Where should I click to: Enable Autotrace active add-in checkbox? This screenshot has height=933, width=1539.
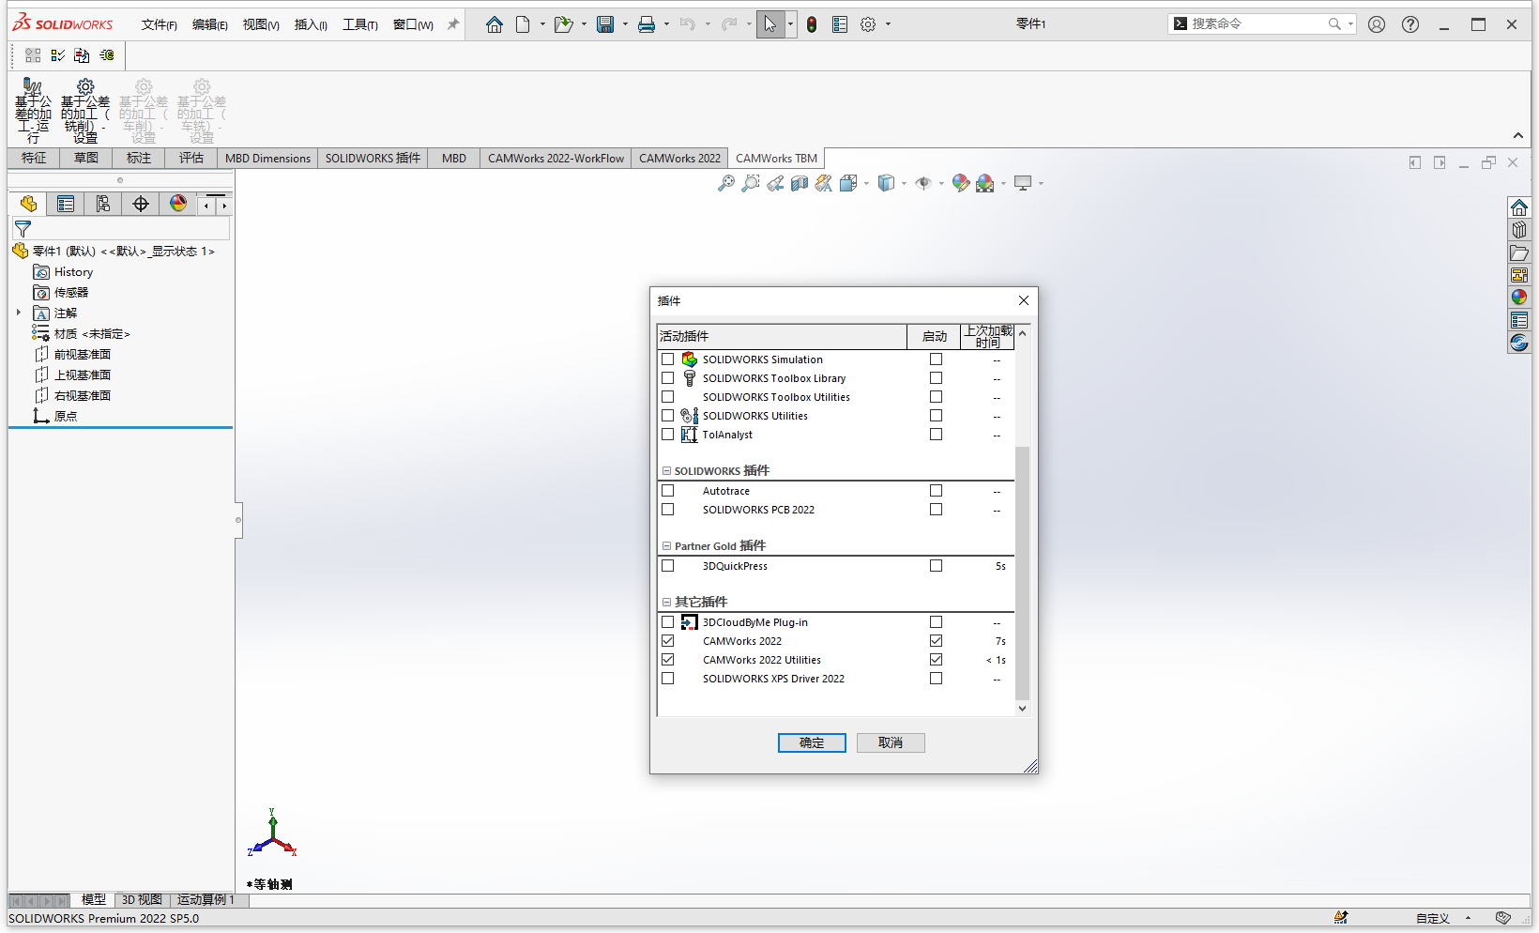point(667,491)
